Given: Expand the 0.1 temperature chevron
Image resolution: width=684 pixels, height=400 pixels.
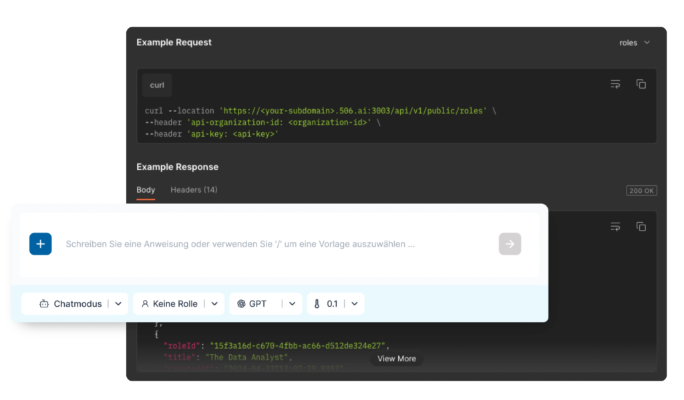Looking at the screenshot, I should point(355,304).
